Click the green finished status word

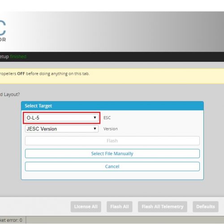(18, 56)
